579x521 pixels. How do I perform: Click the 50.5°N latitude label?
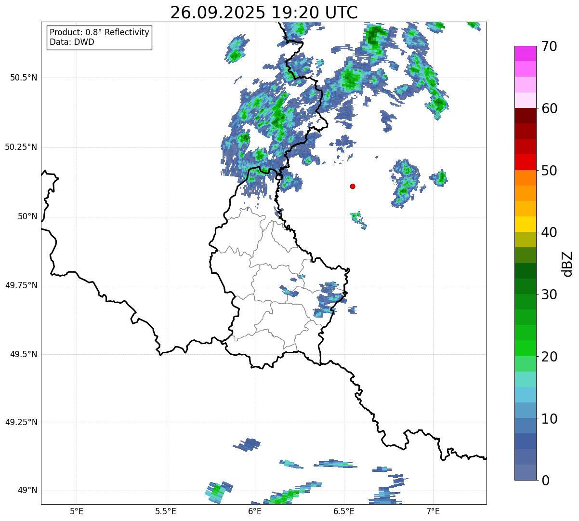(24, 78)
